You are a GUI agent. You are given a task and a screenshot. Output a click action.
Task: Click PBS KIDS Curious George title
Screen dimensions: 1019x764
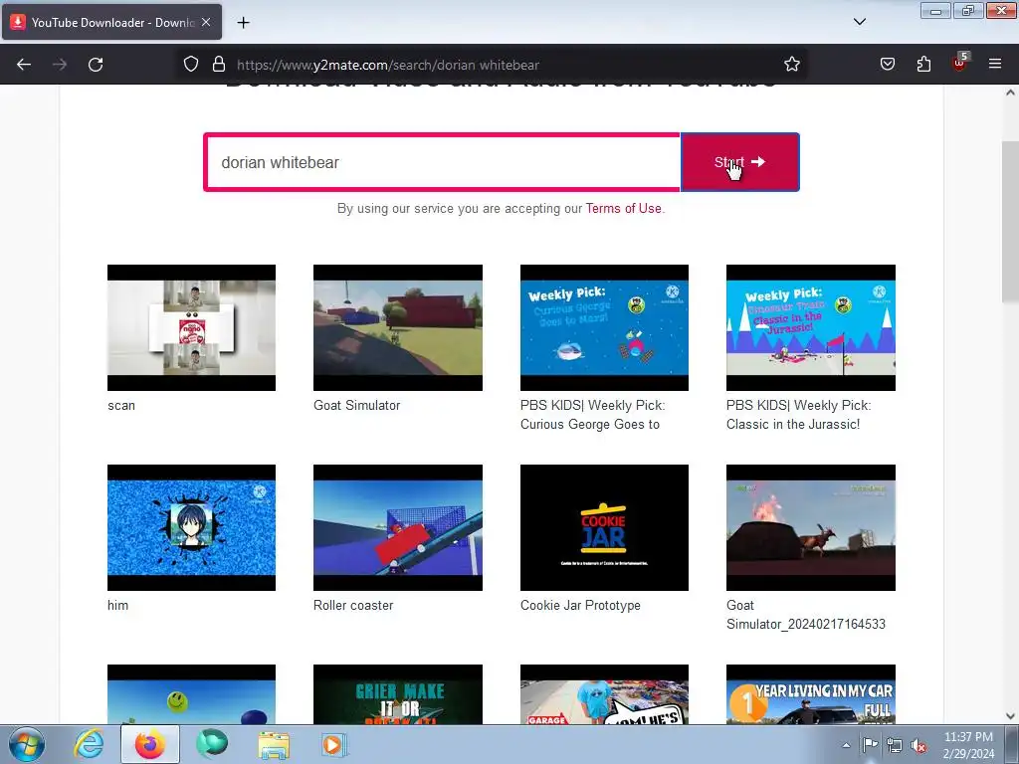(593, 415)
